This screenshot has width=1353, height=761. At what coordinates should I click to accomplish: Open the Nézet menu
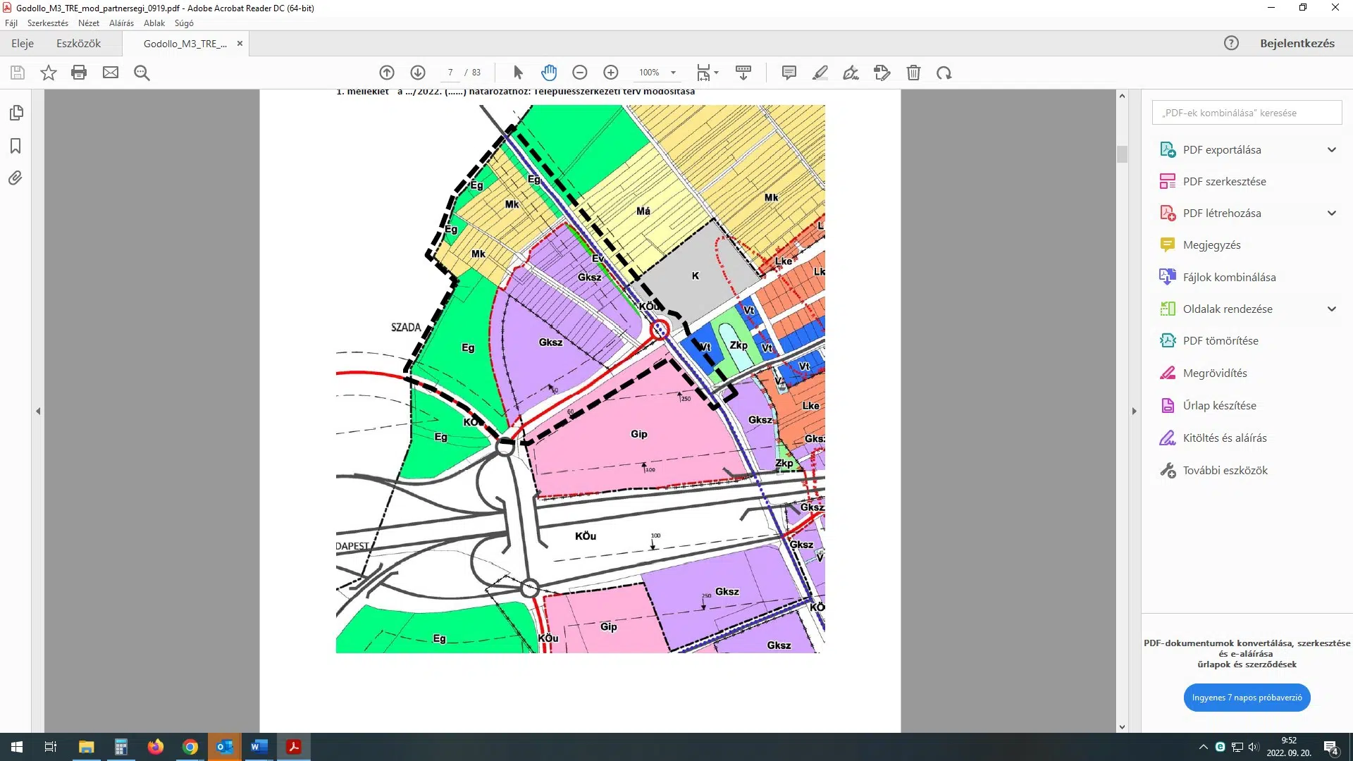[x=88, y=23]
